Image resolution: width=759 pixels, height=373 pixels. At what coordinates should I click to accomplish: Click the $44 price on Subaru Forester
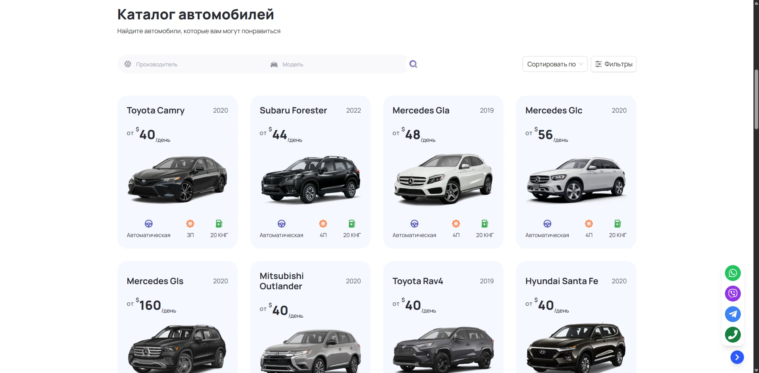278,134
